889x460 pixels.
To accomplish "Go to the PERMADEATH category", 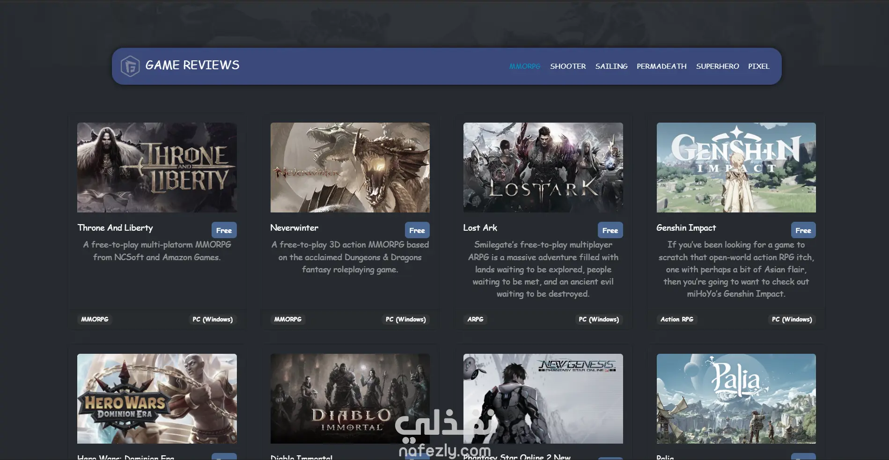I will 661,66.
